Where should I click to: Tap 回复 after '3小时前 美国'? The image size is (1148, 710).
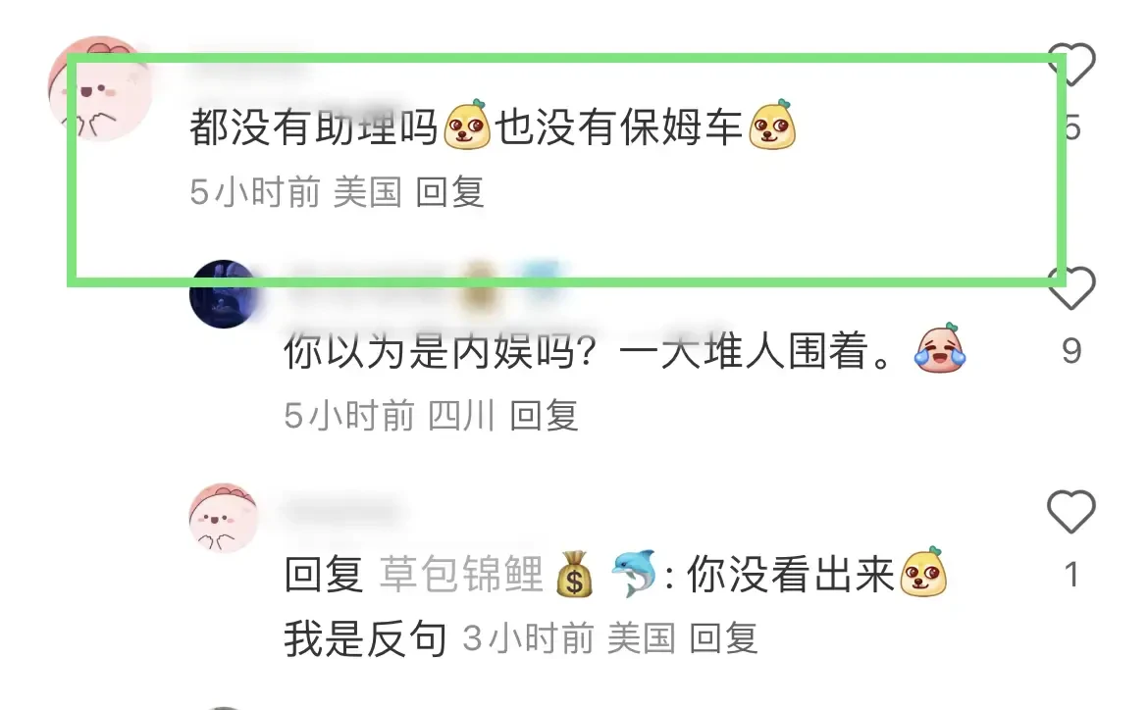(x=724, y=638)
